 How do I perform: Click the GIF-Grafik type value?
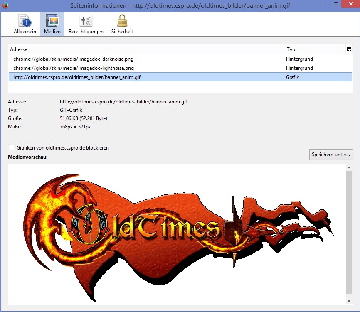click(71, 110)
